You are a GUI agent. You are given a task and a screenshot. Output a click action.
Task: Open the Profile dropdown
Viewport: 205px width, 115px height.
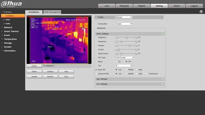124,17
